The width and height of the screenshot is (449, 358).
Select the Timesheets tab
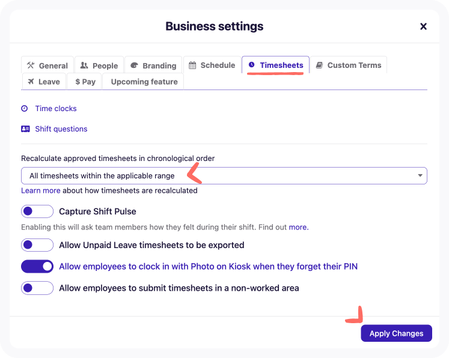click(275, 65)
